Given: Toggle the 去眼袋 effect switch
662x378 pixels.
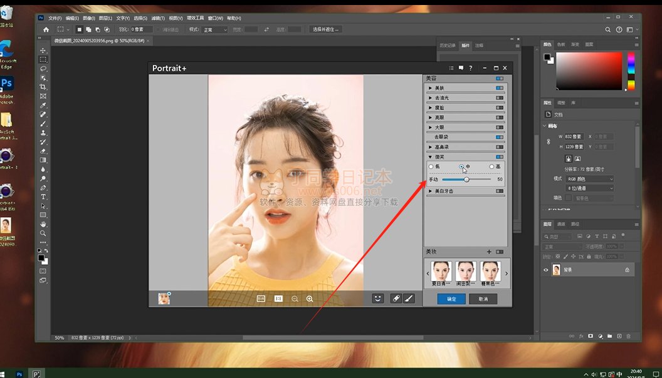Looking at the screenshot, I should tap(499, 136).
